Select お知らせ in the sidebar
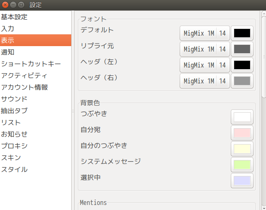Viewport: 266px width, 210px height. 36,134
